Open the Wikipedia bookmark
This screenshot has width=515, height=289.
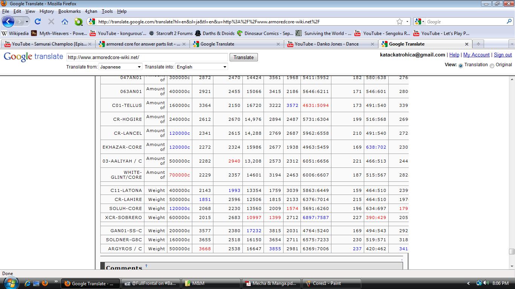coord(15,33)
